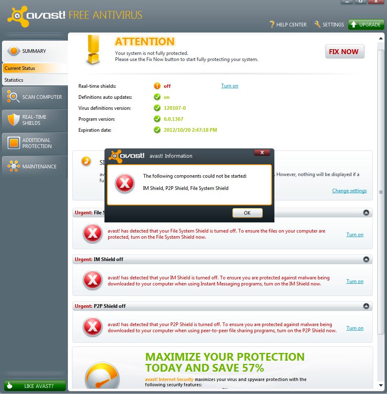The height and width of the screenshot is (394, 387).
Task: Turn on the IM Shield
Action: click(x=354, y=281)
